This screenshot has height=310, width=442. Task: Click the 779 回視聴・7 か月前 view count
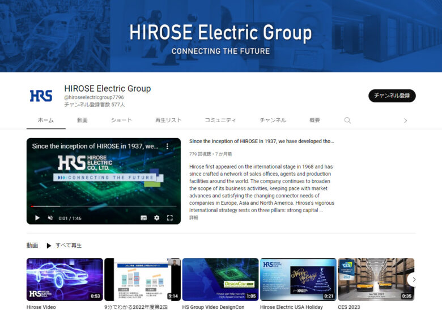(211, 154)
